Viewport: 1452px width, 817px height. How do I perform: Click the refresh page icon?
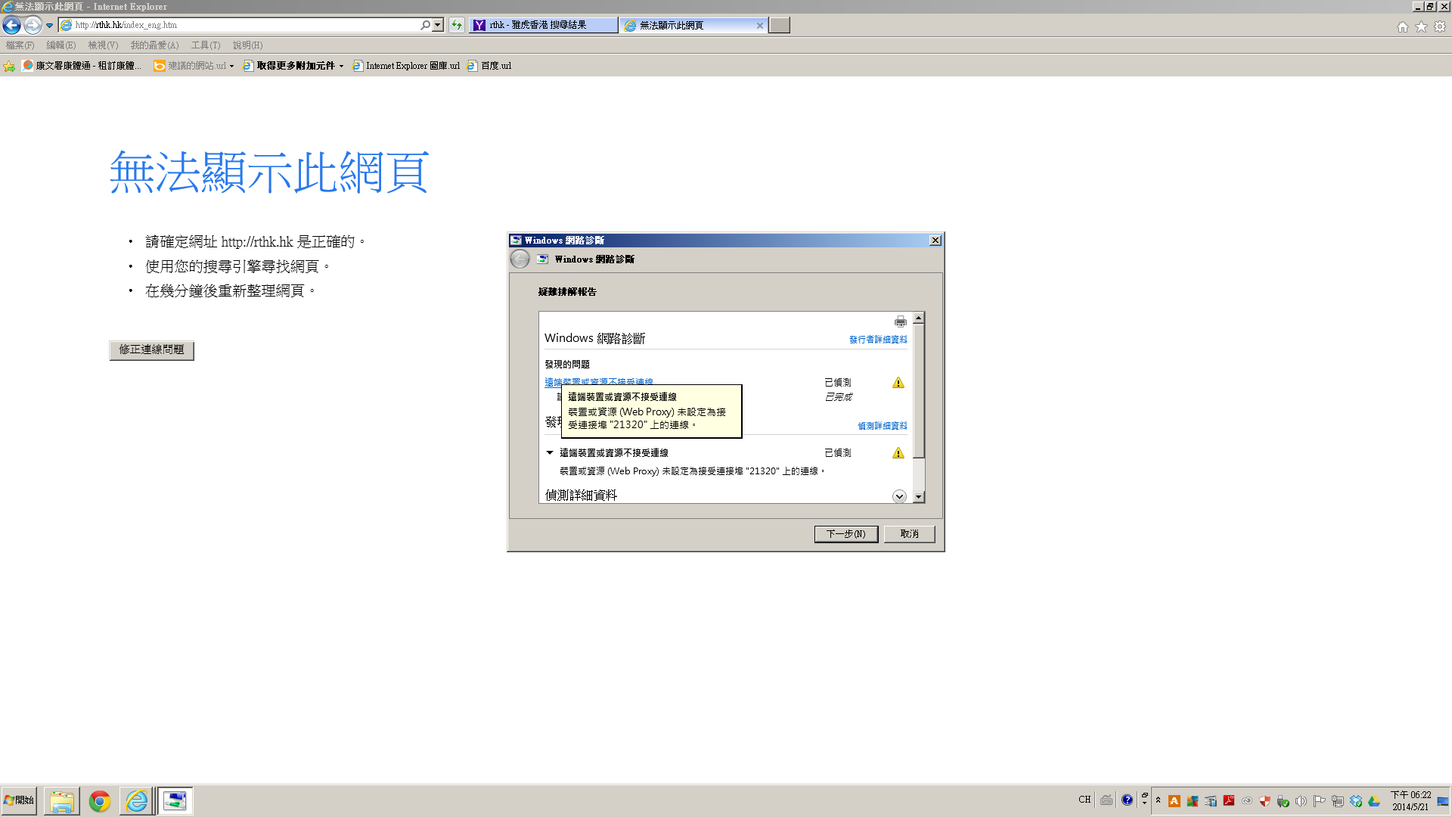[457, 25]
